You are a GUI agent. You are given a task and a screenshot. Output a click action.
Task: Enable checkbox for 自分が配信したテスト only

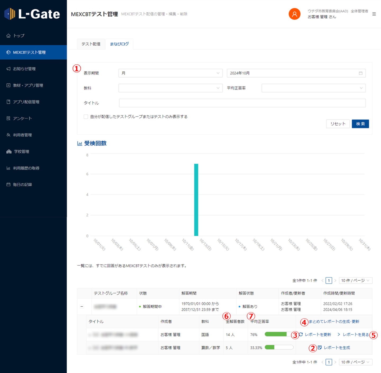86,117
